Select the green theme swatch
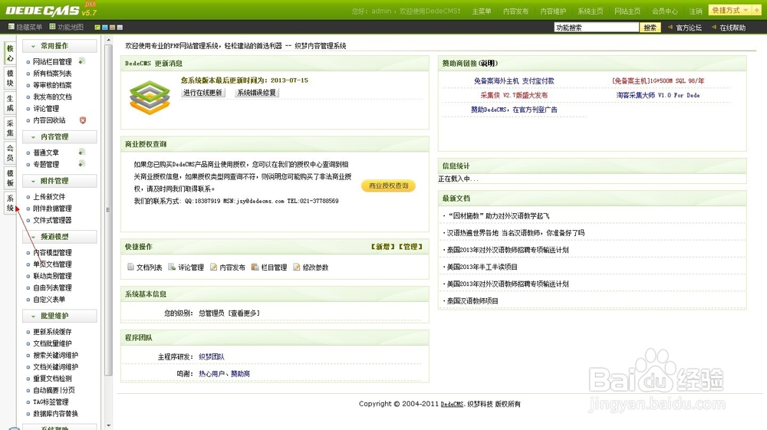 (97, 28)
